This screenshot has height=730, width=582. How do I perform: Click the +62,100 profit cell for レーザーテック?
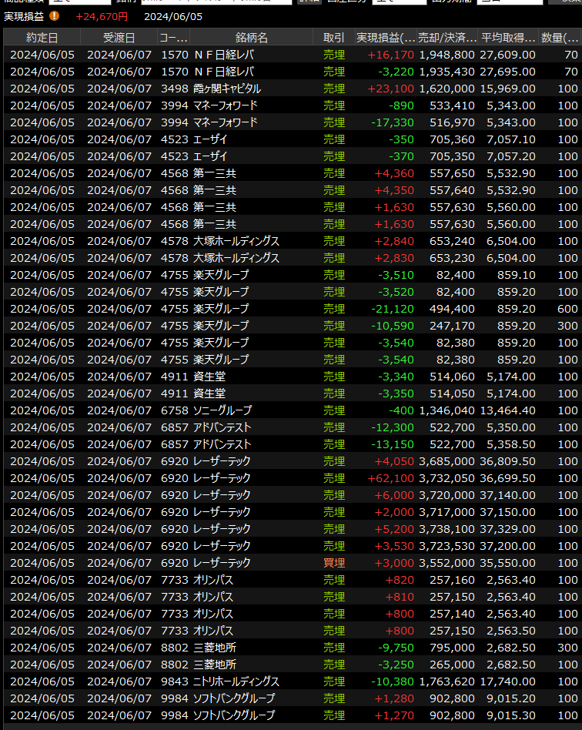[391, 478]
